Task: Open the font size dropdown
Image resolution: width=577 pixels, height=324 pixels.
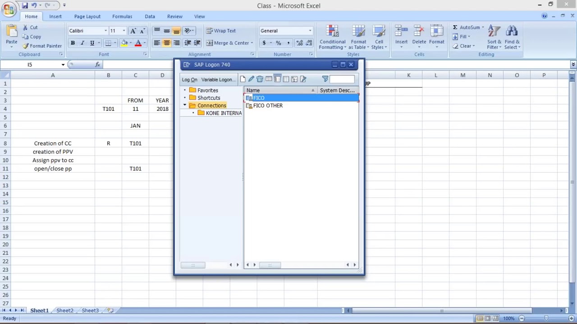Action: point(124,31)
